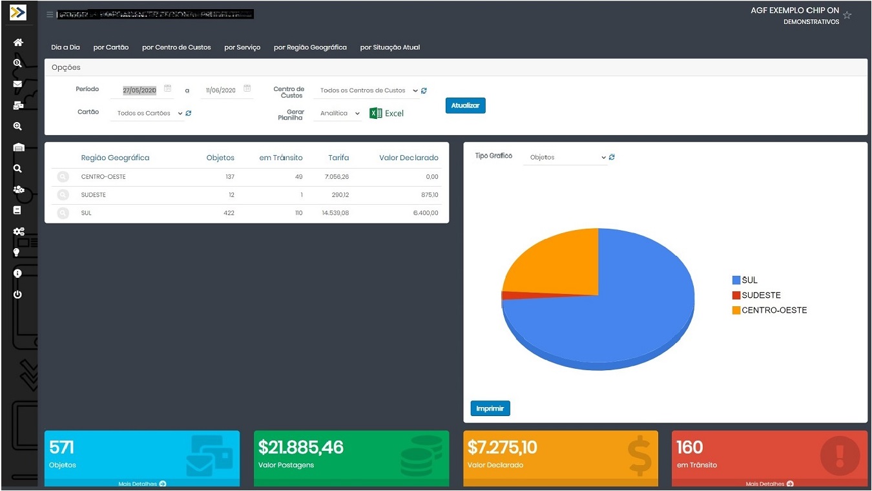The image size is (872, 491).
Task: Click the orange CENTRO-OESTE legend swatch
Action: click(736, 310)
